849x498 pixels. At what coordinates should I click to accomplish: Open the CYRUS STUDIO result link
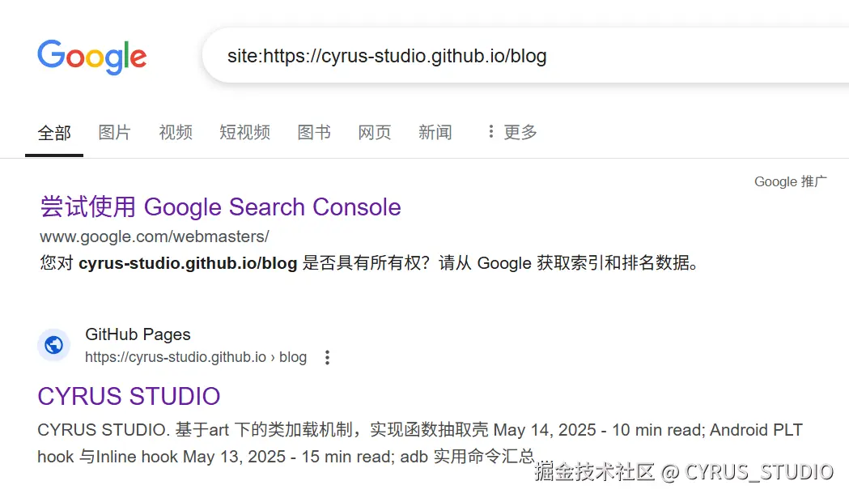pyautogui.click(x=128, y=396)
